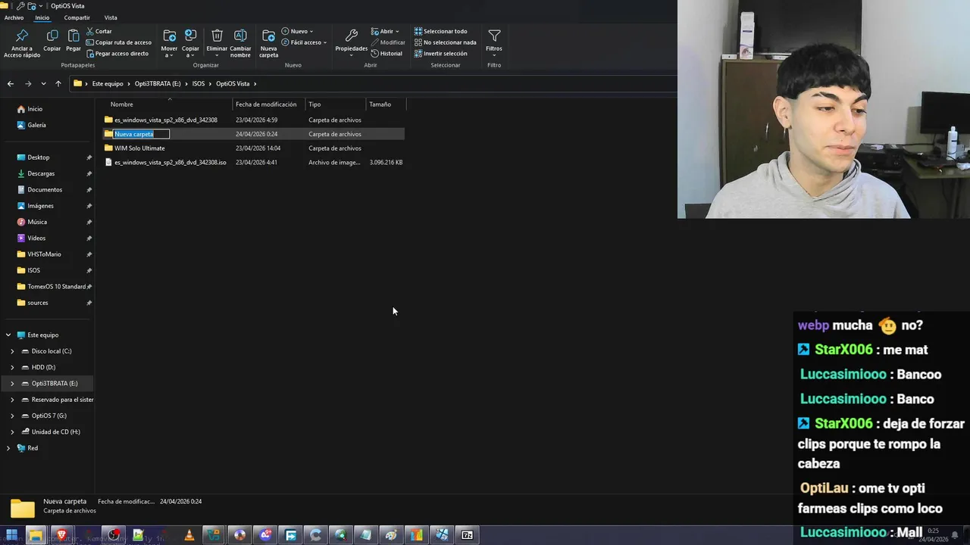Click the ISOS breadcrumb segment
The width and height of the screenshot is (970, 545).
click(x=198, y=83)
